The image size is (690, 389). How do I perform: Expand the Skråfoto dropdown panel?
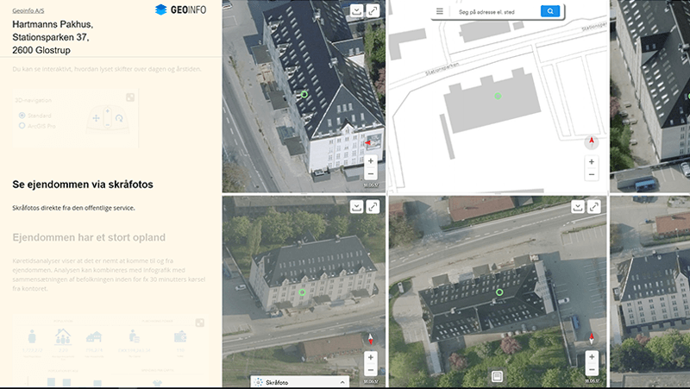[342, 382]
